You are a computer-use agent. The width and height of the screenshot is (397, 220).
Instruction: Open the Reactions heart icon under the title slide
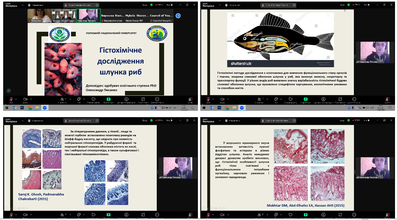tap(92, 99)
